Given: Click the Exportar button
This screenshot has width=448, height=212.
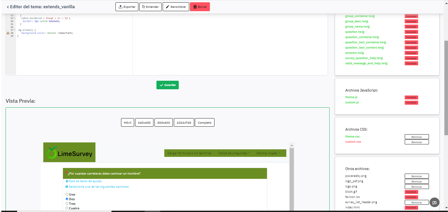Looking at the screenshot, I should click(x=127, y=7).
